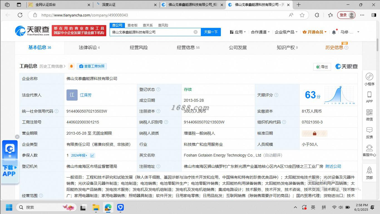Click the browser 登录 profile button
Image resolution: width=380 pixels, height=214 pixels.
click(x=346, y=15)
